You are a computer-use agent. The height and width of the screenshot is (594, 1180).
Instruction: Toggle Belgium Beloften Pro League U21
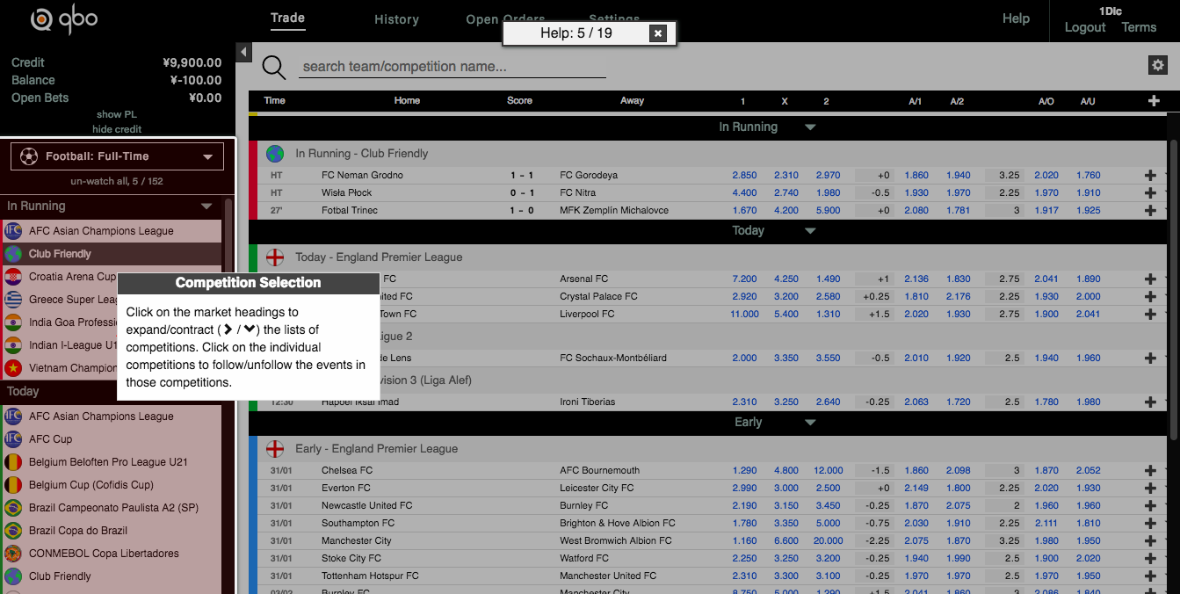pos(112,462)
